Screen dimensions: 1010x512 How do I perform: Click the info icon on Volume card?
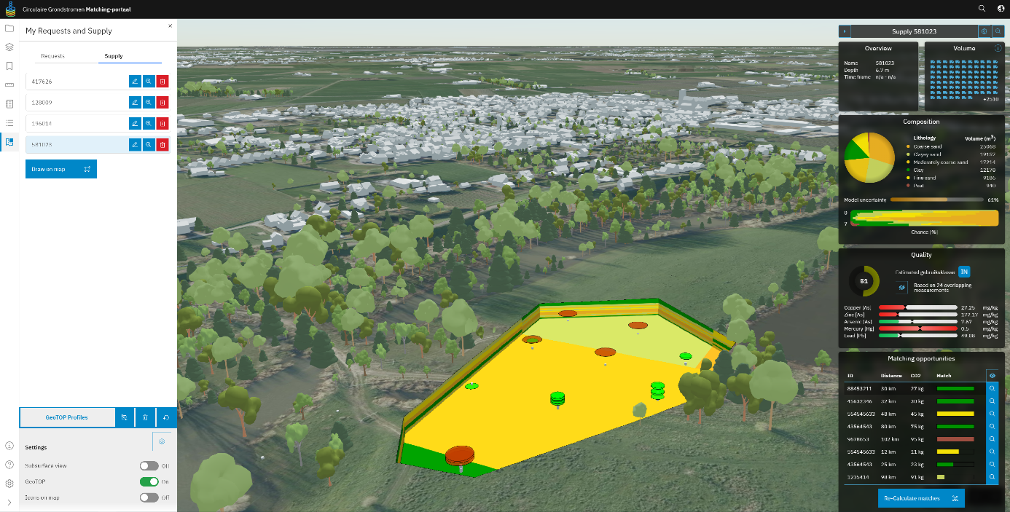pyautogui.click(x=998, y=48)
